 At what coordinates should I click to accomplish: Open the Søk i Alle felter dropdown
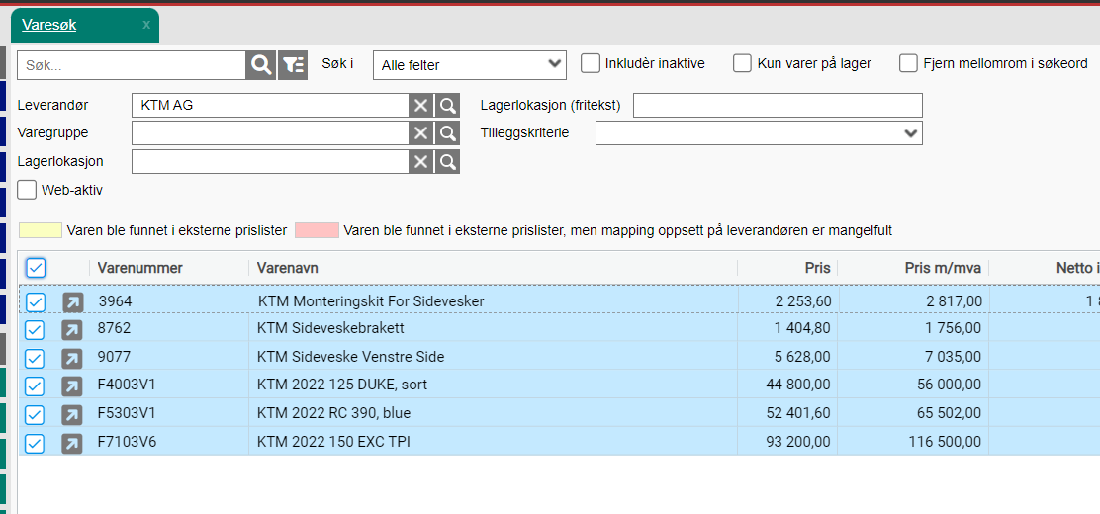(469, 65)
